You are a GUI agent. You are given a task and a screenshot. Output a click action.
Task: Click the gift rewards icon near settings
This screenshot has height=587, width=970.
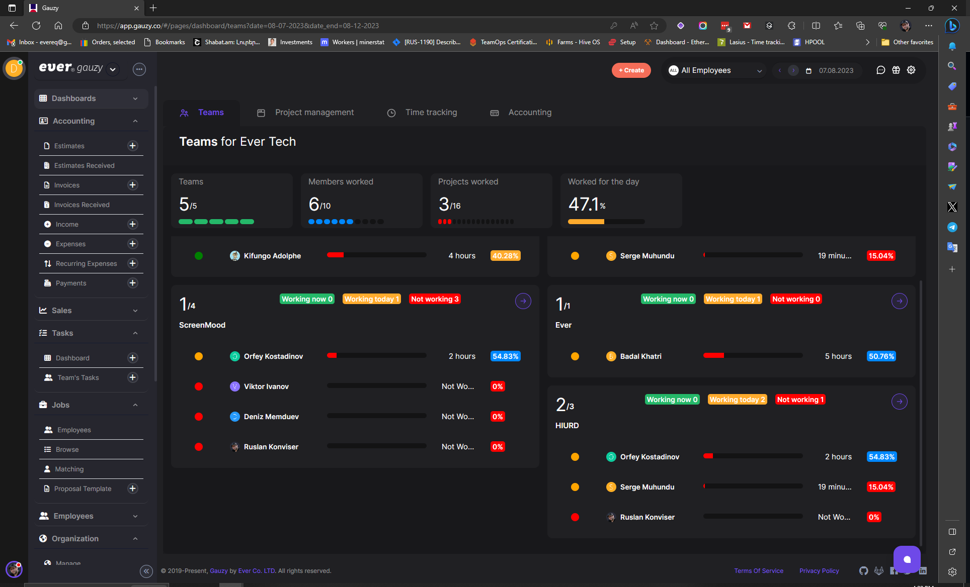tap(896, 70)
